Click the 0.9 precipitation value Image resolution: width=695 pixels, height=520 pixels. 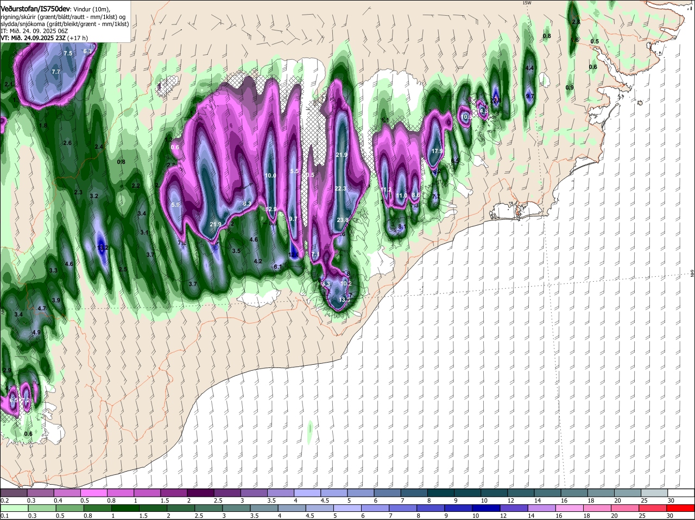(x=570, y=87)
